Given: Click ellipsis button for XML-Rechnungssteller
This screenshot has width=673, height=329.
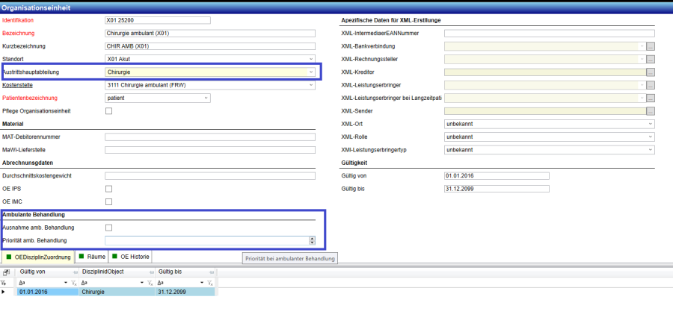Looking at the screenshot, I should coord(651,59).
